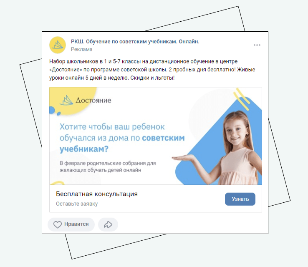Click the Оставьте заявку subtitle
Screen dimensions: 308x267
click(77, 204)
